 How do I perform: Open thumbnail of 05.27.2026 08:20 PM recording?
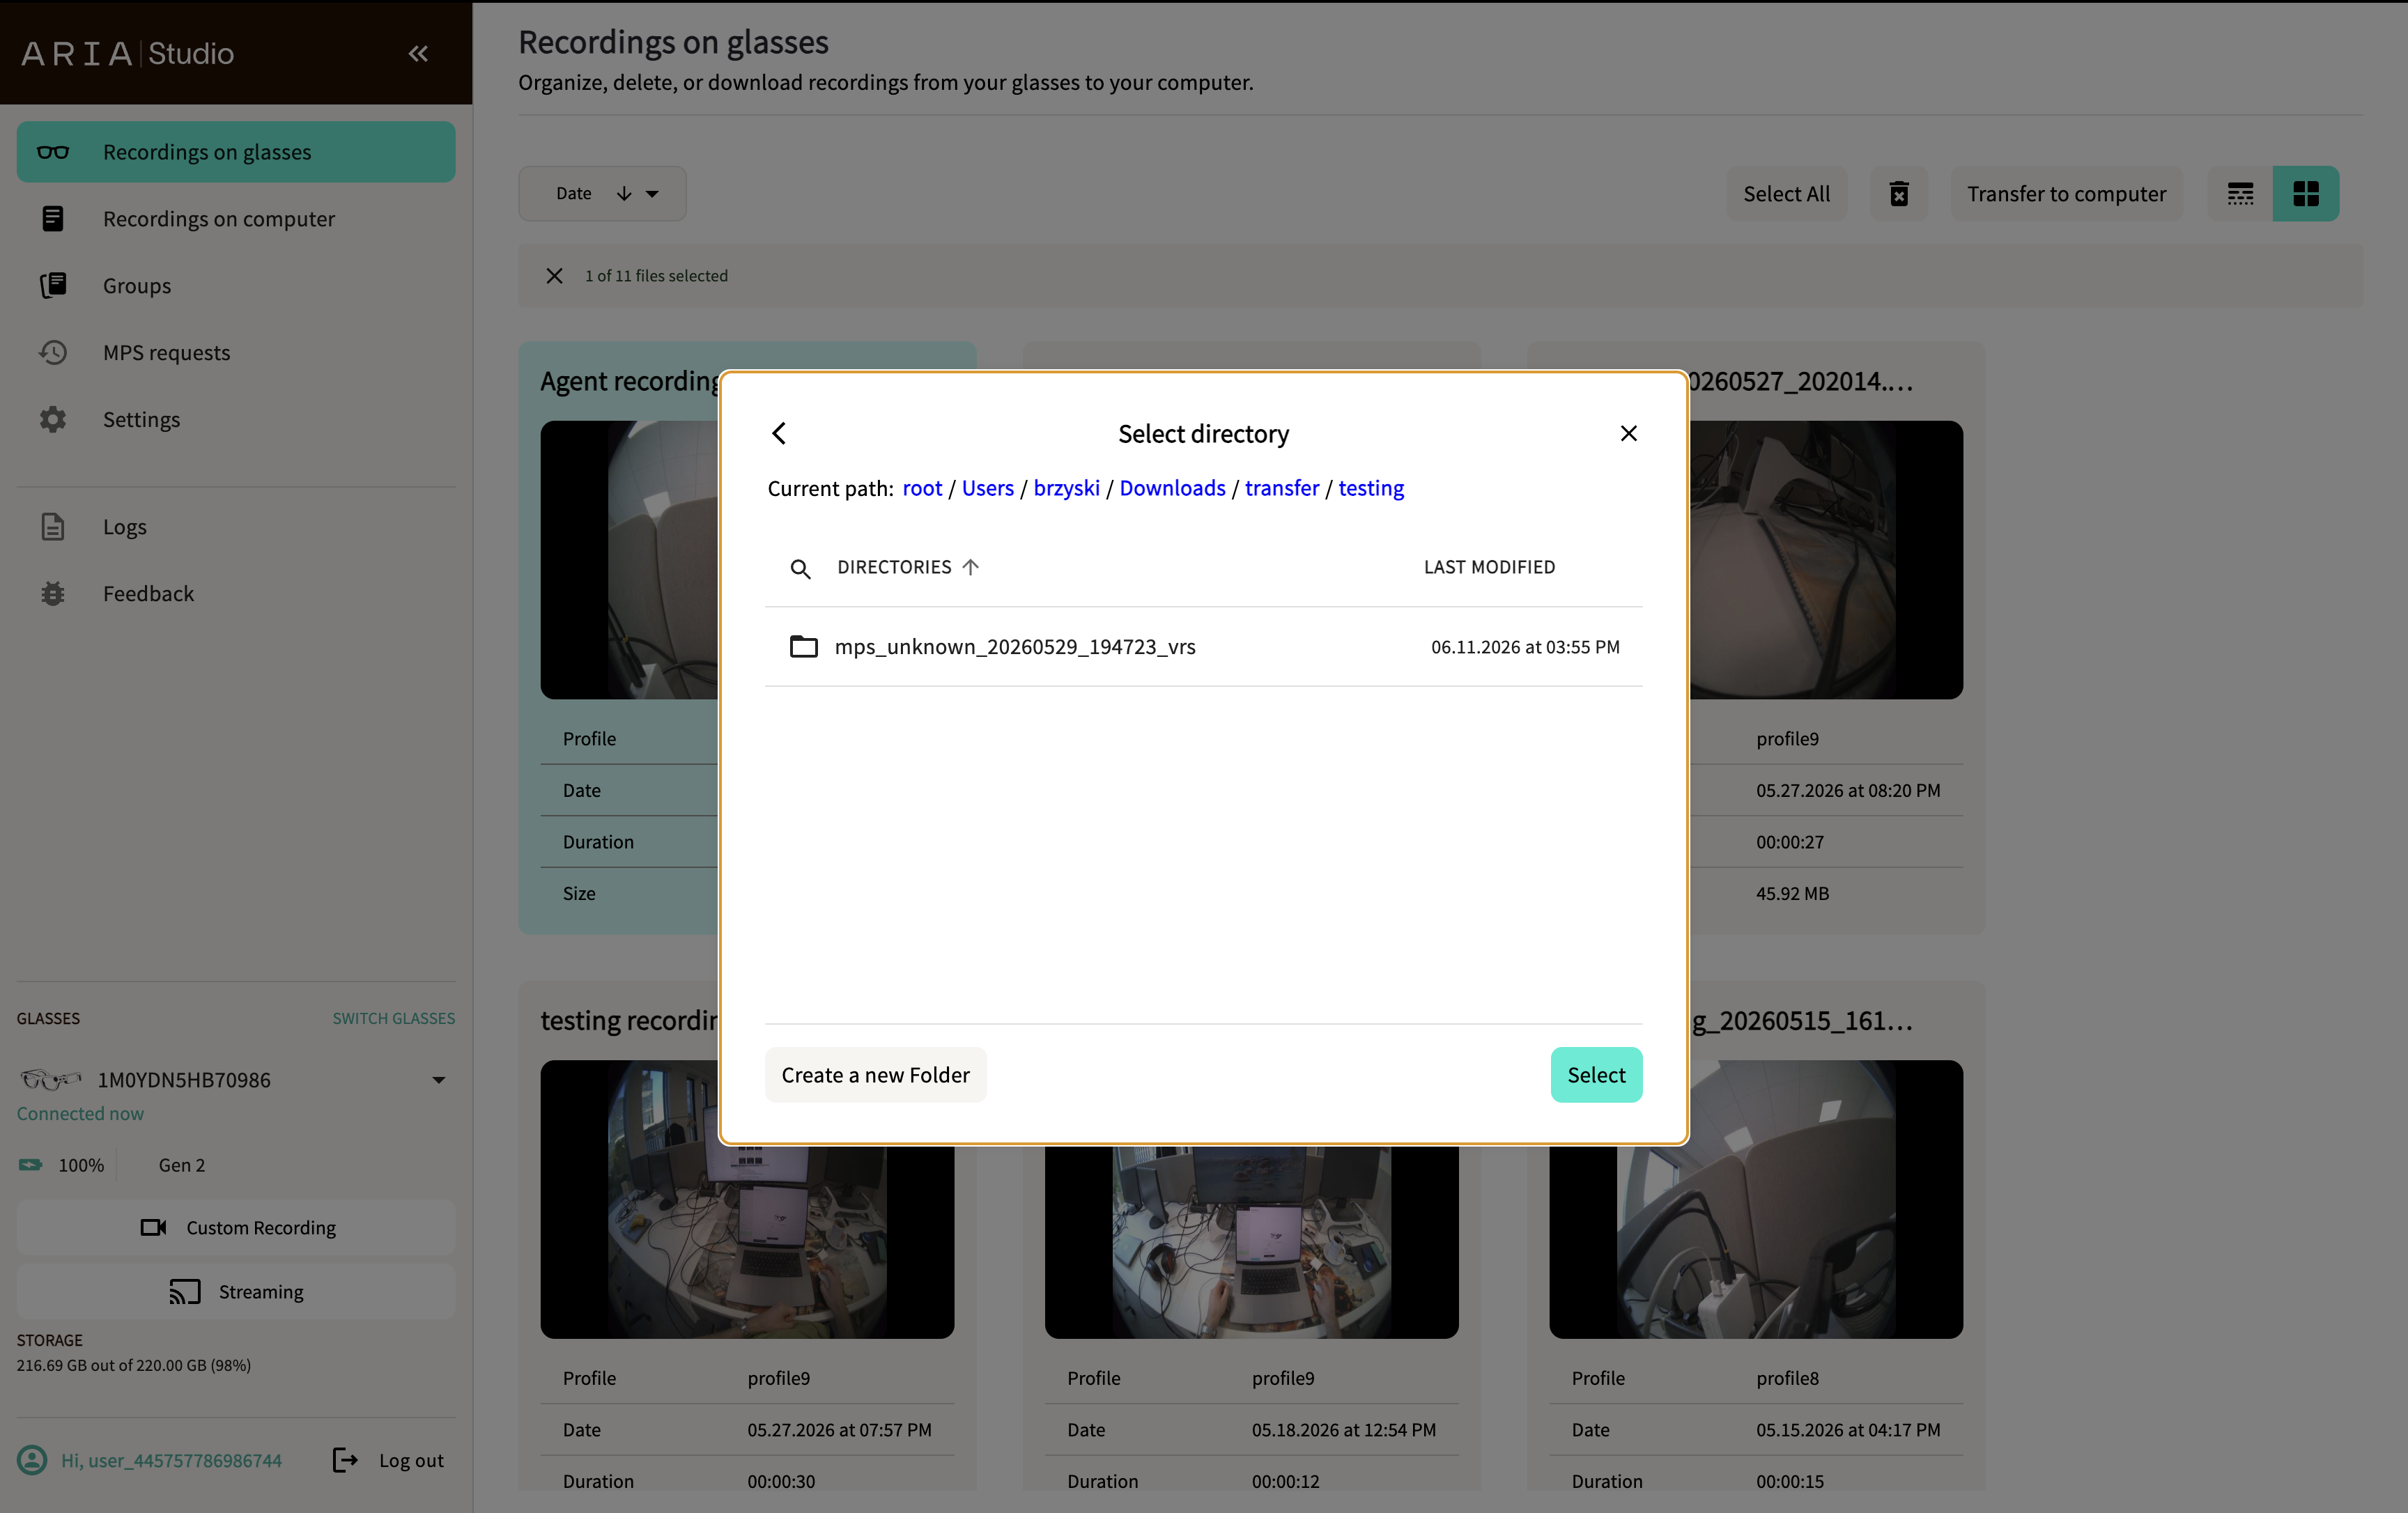tap(1826, 559)
